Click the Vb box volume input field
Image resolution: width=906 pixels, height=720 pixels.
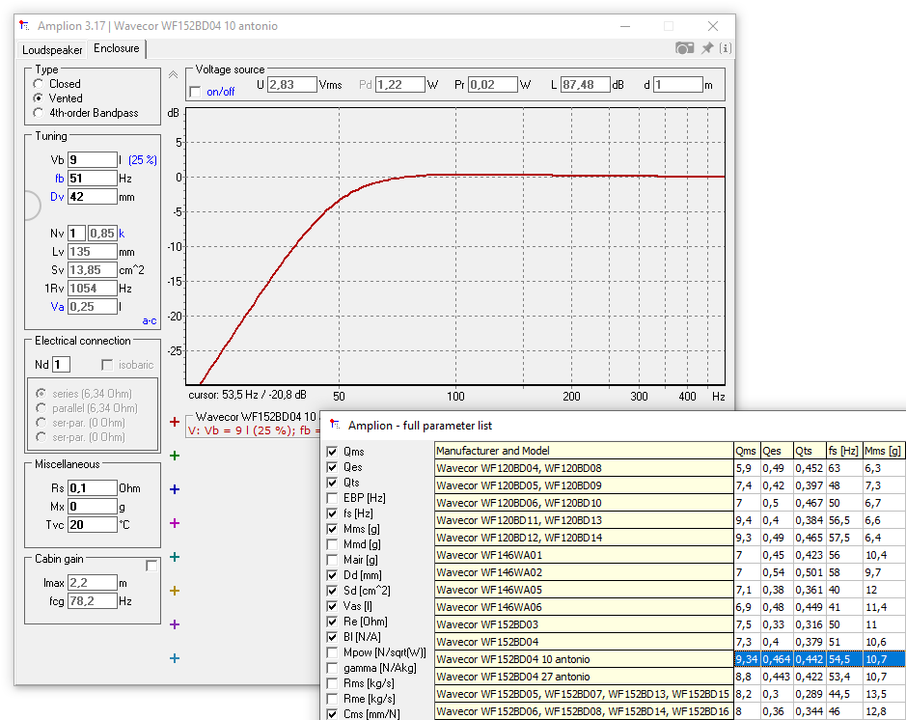pos(93,160)
